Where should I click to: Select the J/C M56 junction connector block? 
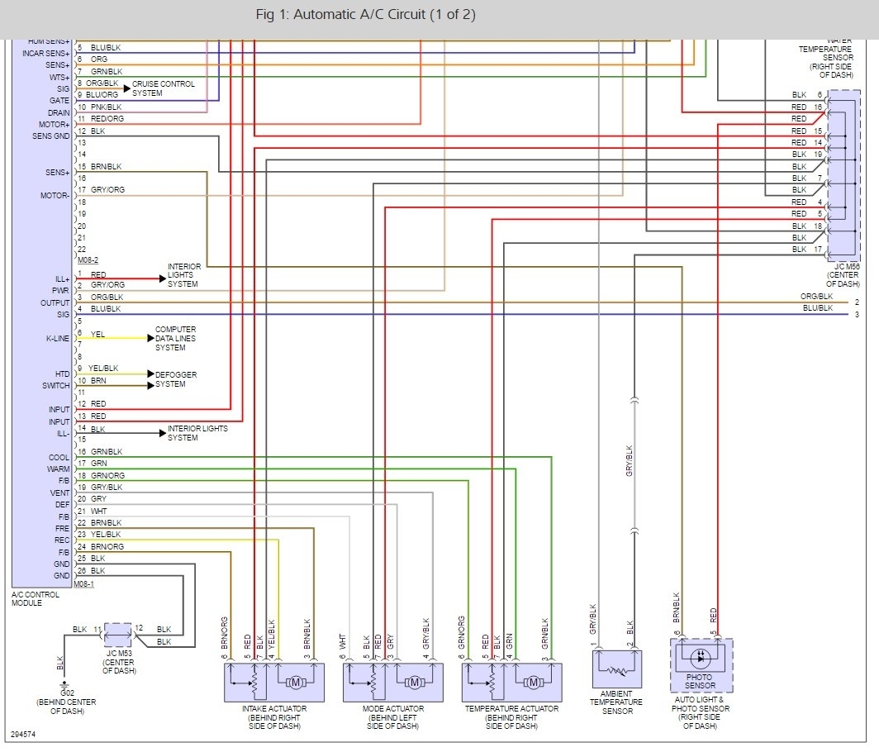[843, 175]
